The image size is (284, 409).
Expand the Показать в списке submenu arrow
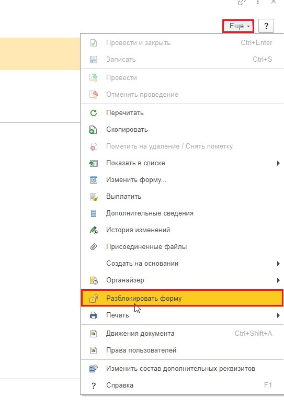[278, 163]
